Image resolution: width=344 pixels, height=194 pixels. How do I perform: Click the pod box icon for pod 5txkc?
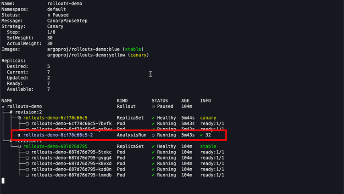(x=27, y=152)
